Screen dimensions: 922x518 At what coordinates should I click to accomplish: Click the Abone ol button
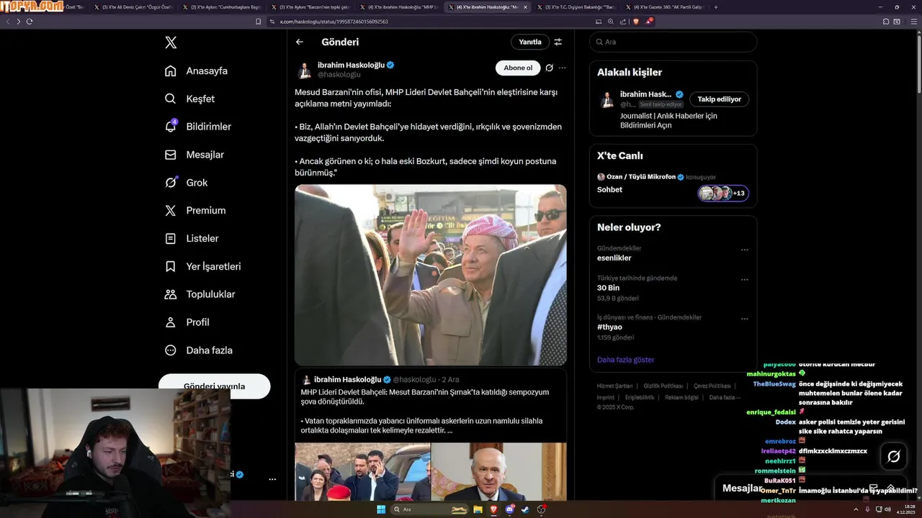pyautogui.click(x=518, y=68)
